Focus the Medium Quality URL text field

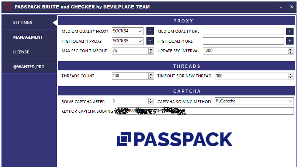click(243, 31)
